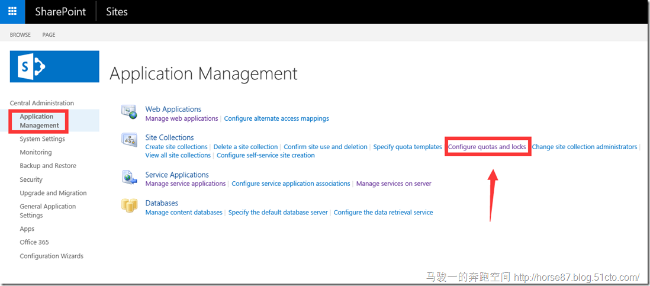Open Manage service applications link
The height and width of the screenshot is (286, 650).
[x=185, y=183]
